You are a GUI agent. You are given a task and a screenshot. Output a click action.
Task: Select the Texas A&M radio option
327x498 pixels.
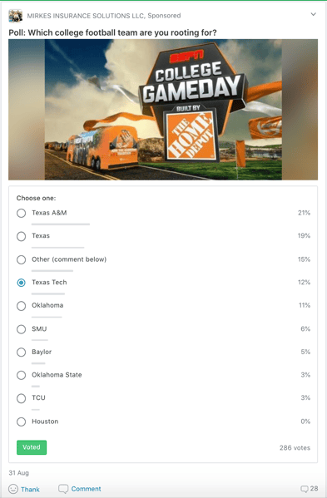click(x=22, y=213)
